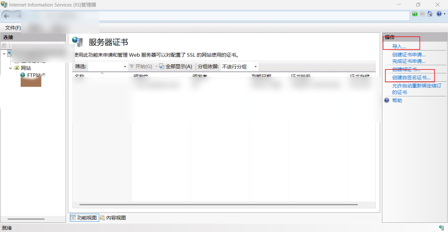Click the greyed-out stop icon in the toolbar
Screen dimensions: 448x232
[x=422, y=14]
